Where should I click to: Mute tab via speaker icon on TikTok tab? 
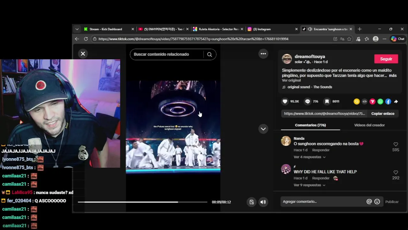310,29
